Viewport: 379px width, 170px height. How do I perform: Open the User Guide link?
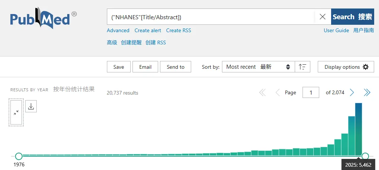(336, 30)
